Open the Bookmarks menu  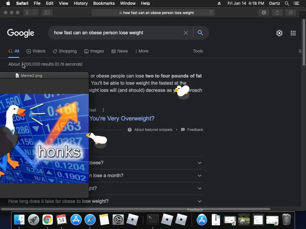pos(104,3)
